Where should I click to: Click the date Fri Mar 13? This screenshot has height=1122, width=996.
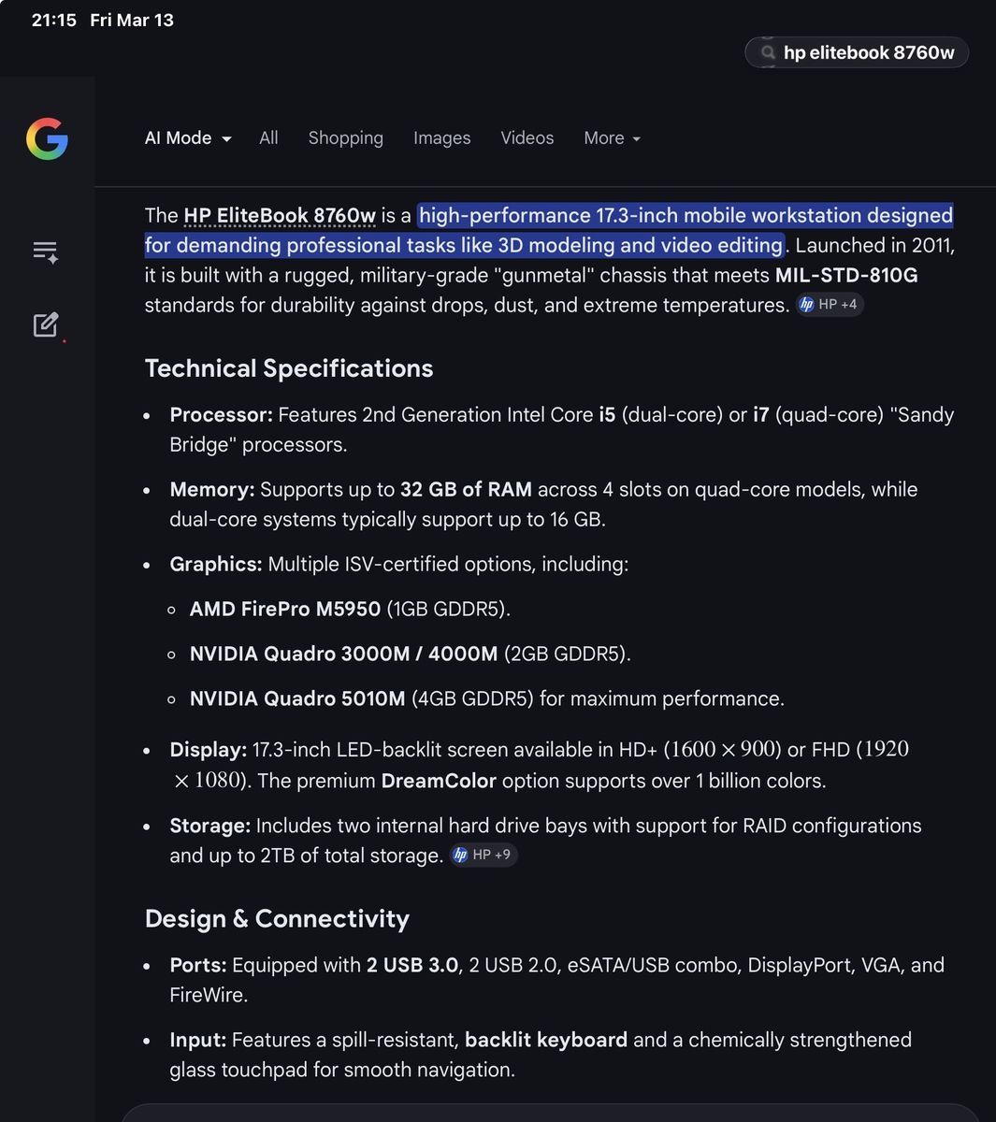tap(132, 21)
